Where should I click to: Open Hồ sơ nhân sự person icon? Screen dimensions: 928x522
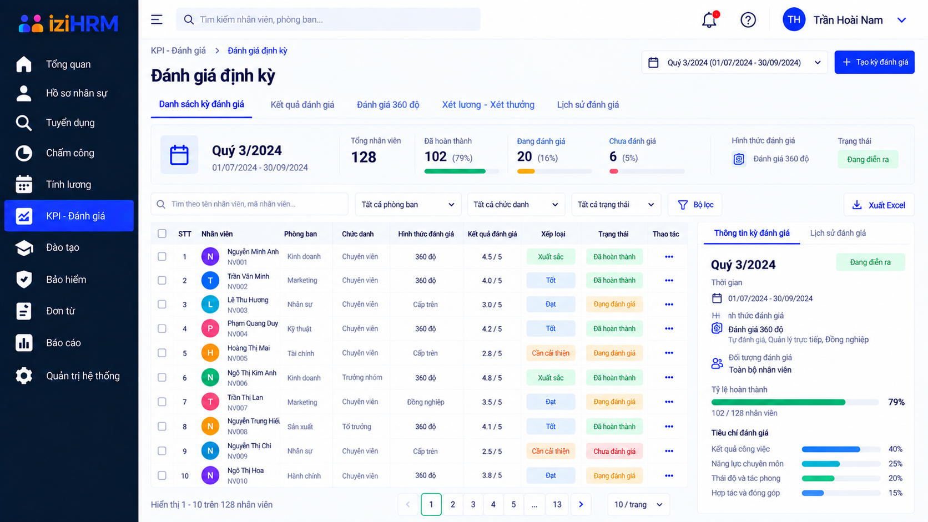[24, 93]
